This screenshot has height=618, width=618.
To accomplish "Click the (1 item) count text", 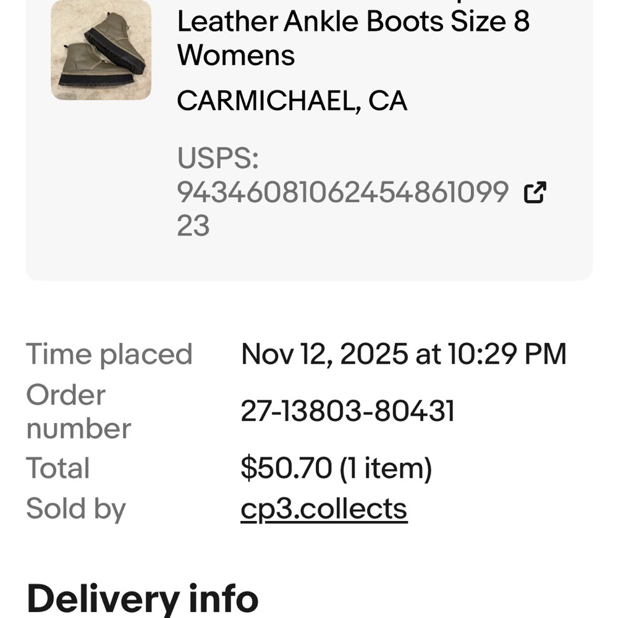I will coord(386,468).
